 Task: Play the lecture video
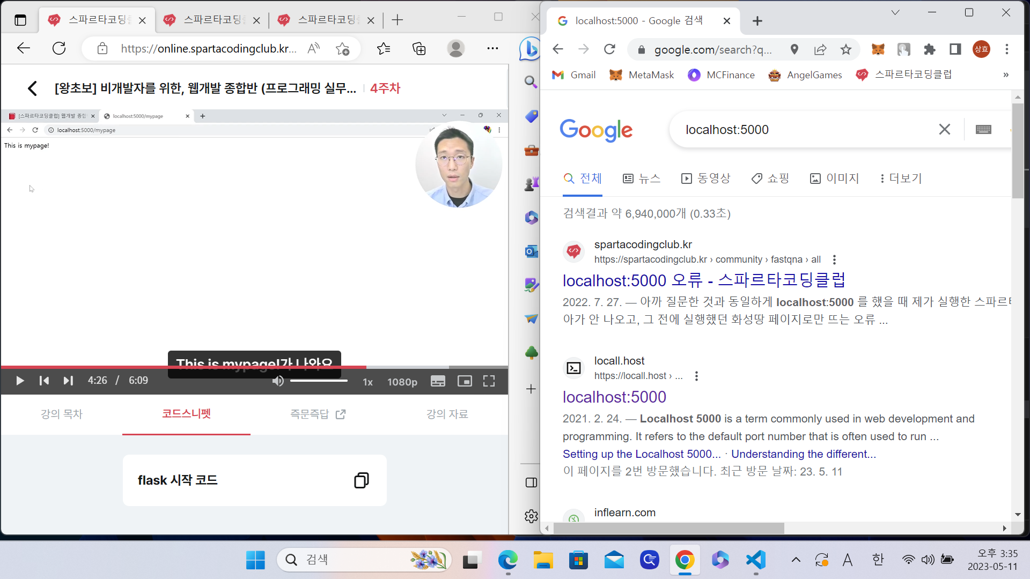pyautogui.click(x=20, y=381)
